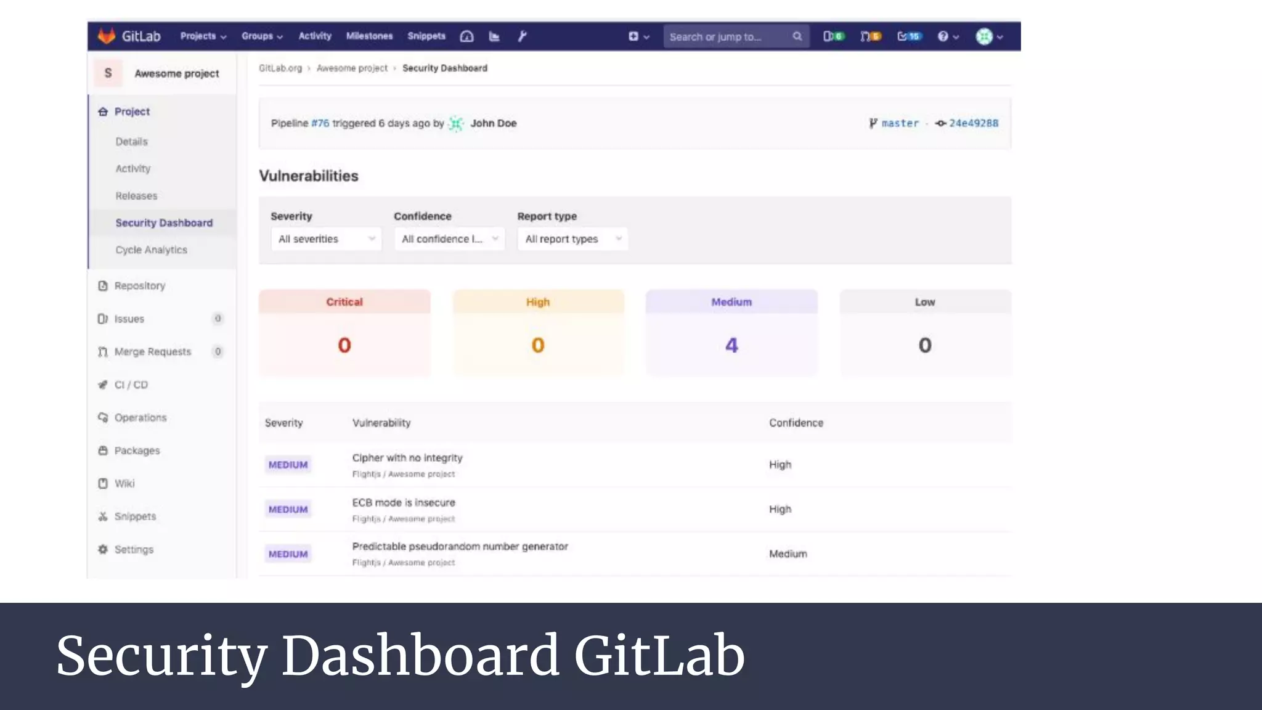Screen dimensions: 1262x710
Task: Open merge requests counter icon in navbar
Action: [871, 37]
